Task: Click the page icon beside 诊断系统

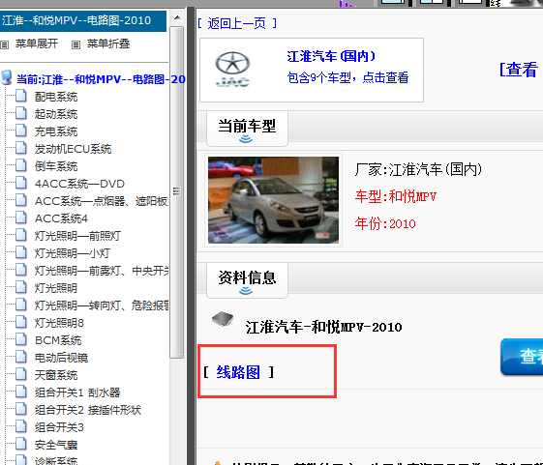Action: click(x=20, y=460)
